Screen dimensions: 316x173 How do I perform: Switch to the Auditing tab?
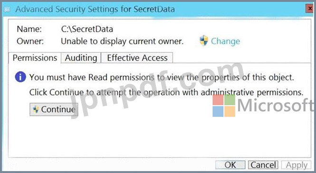(81, 58)
